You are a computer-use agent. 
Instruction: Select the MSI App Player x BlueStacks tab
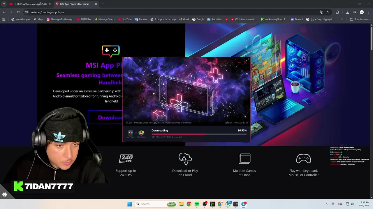76,4
